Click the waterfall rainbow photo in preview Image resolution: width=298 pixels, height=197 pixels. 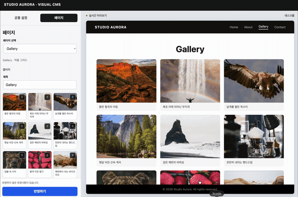tap(190, 81)
